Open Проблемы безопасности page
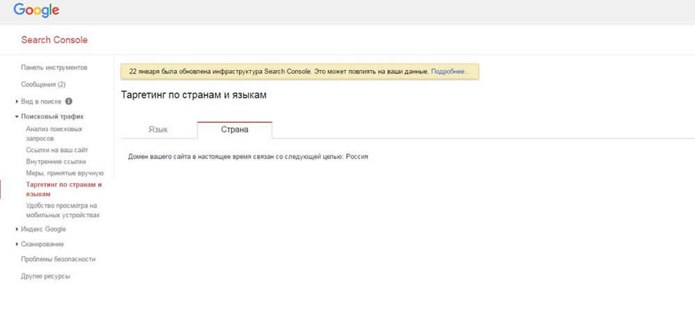The height and width of the screenshot is (315, 695). point(58,259)
